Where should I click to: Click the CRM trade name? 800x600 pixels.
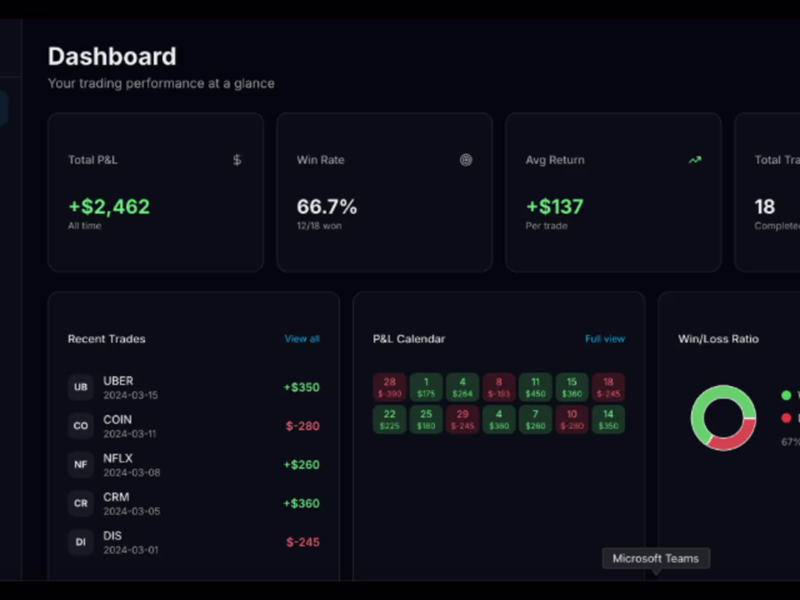(x=116, y=497)
